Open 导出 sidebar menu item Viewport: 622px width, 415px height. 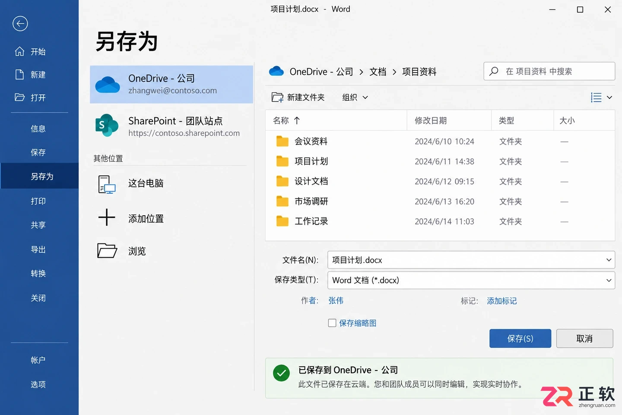pyautogui.click(x=38, y=249)
